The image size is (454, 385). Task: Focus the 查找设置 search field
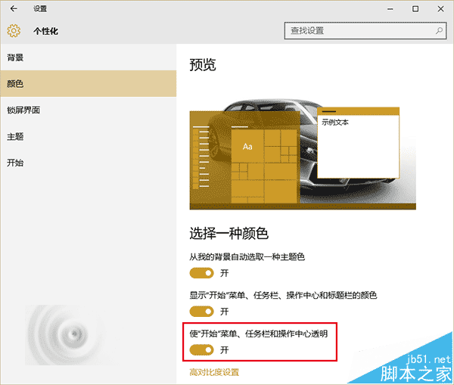(x=365, y=31)
